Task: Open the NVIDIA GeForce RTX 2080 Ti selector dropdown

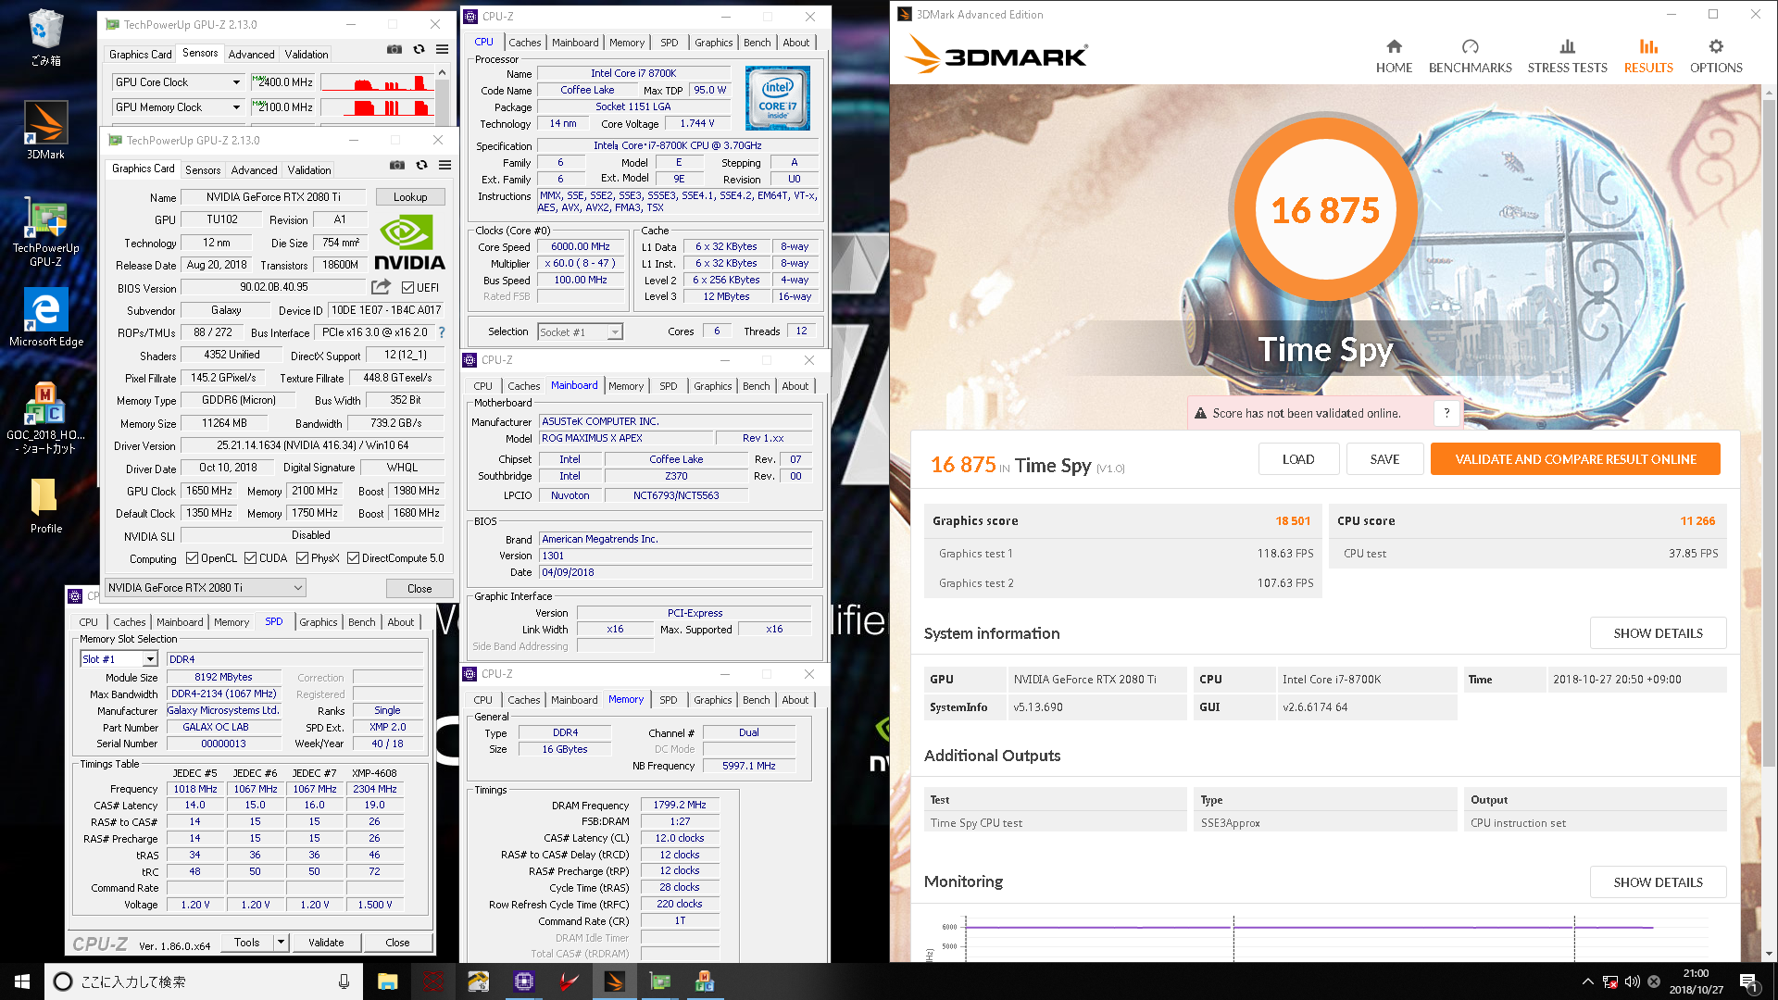Action: click(205, 588)
